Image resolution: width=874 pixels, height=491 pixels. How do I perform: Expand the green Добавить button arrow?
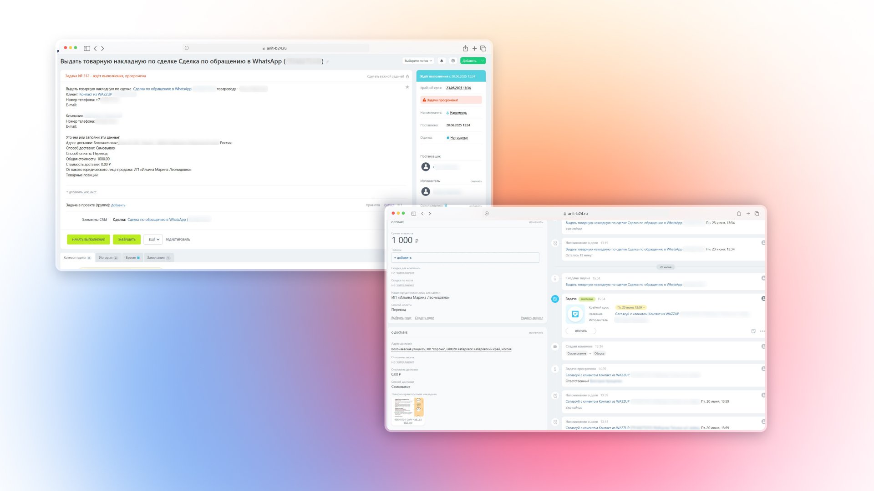pos(483,60)
